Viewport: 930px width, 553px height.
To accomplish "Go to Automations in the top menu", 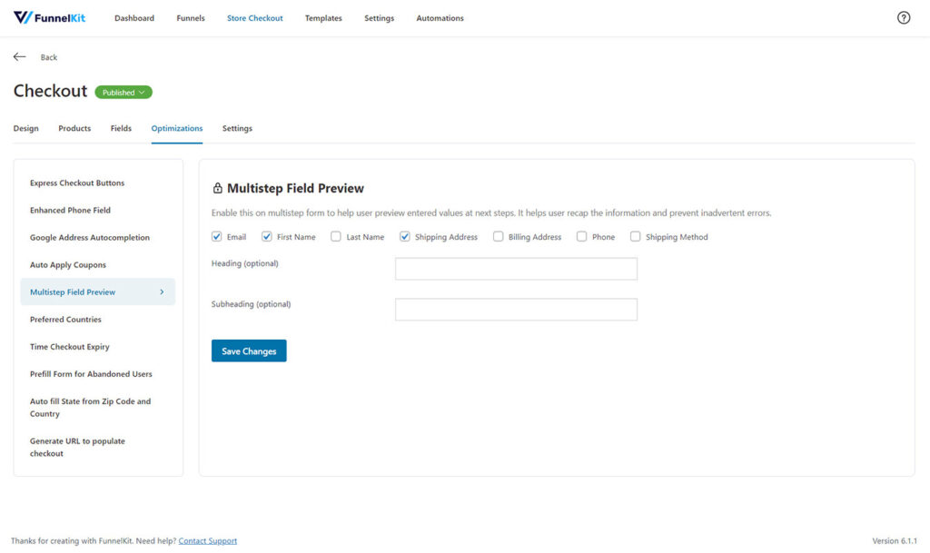I will (x=440, y=18).
